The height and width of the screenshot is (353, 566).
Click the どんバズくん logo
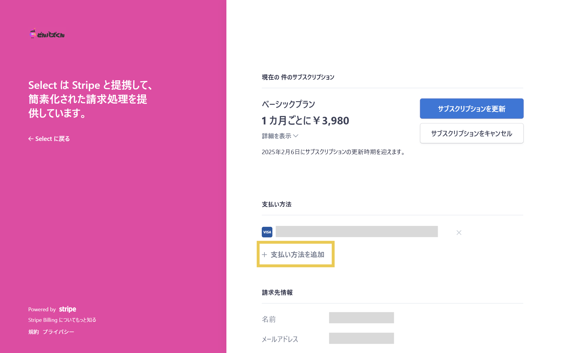[x=47, y=34]
